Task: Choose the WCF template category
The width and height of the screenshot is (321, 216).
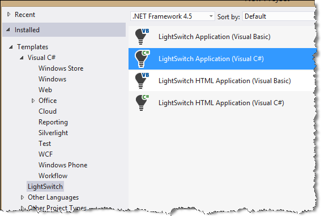Action: pos(45,154)
